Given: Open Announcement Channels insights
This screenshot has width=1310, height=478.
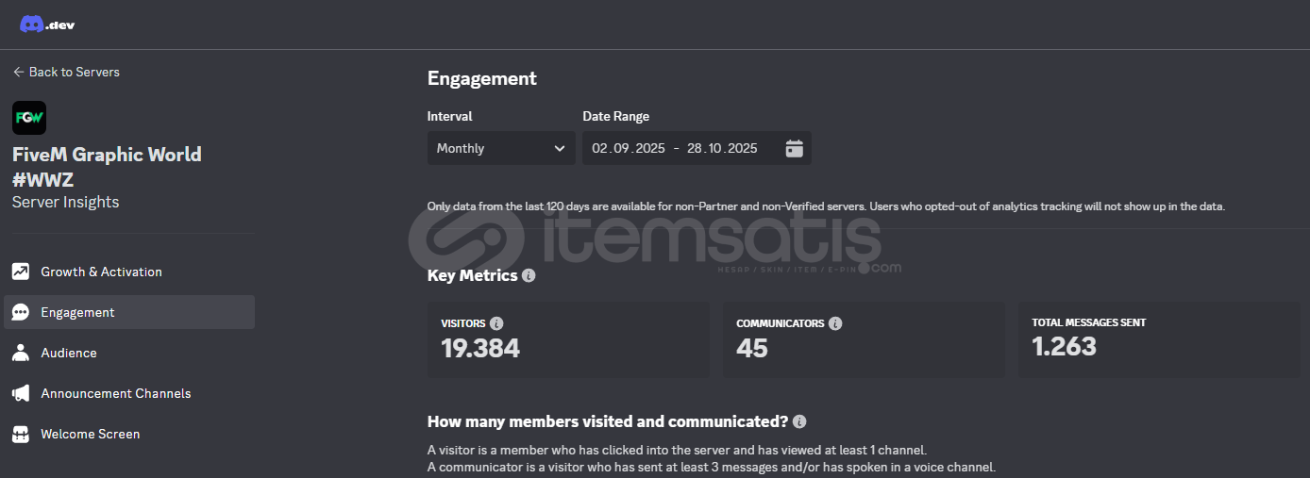Looking at the screenshot, I should pos(115,393).
